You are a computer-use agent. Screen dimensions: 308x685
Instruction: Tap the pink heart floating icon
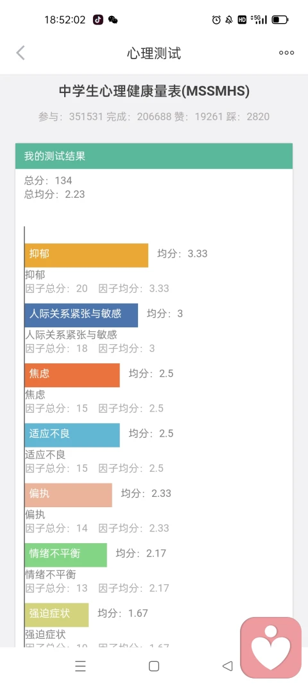(271, 647)
